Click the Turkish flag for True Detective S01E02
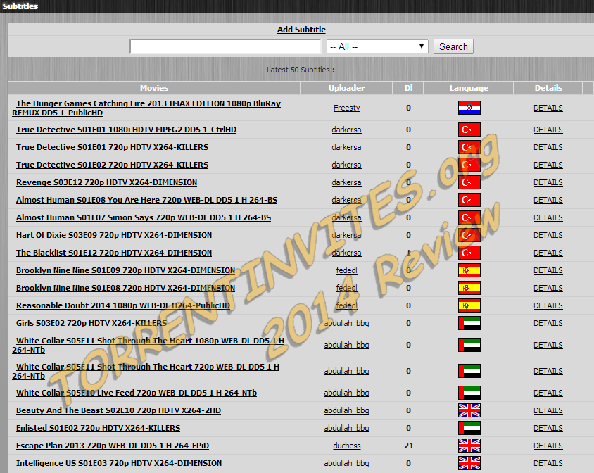 click(x=469, y=165)
